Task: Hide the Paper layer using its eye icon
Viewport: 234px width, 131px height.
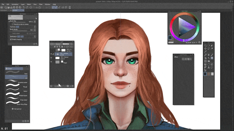Action: [x=51, y=62]
